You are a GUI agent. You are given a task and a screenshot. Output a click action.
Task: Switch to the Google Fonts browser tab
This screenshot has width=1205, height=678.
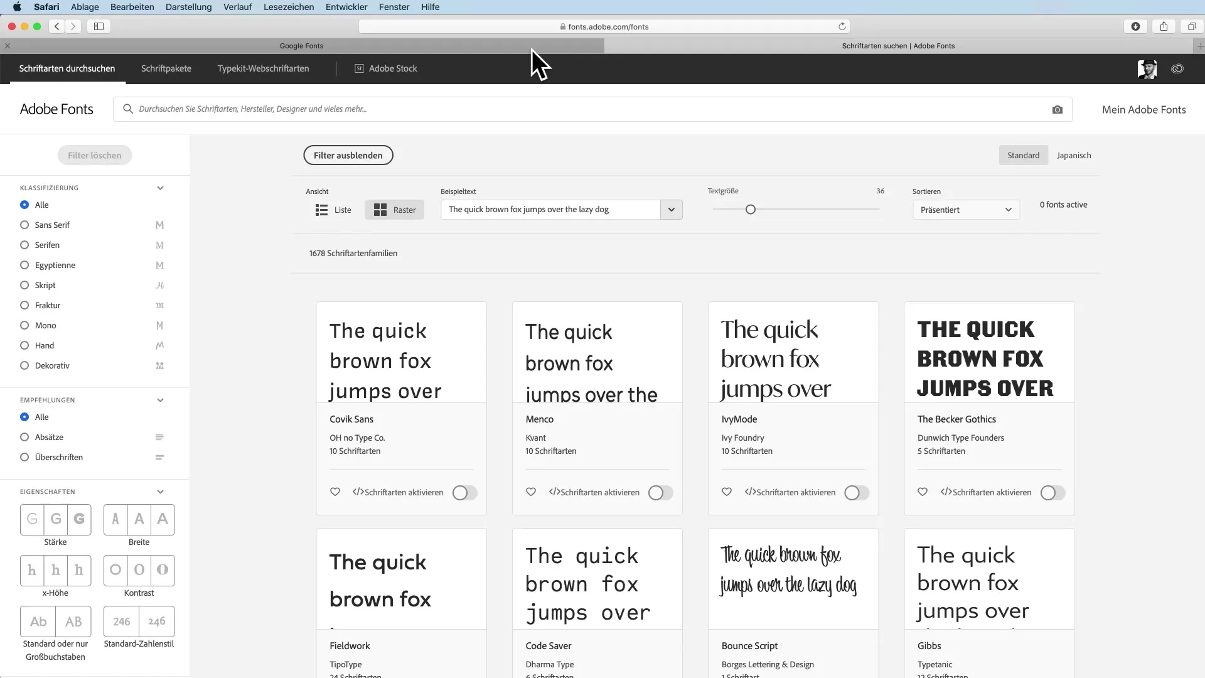coord(302,46)
